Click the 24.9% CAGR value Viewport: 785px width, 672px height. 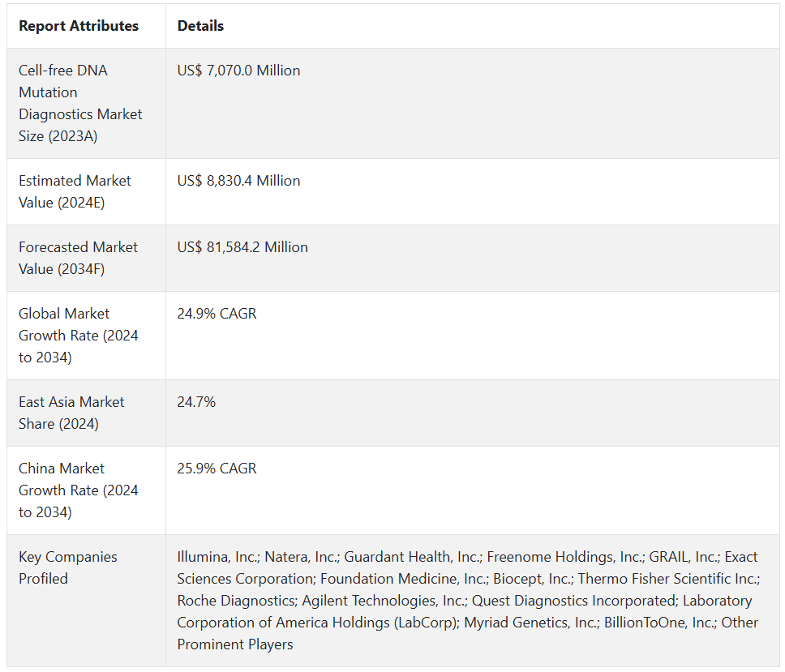(x=217, y=314)
